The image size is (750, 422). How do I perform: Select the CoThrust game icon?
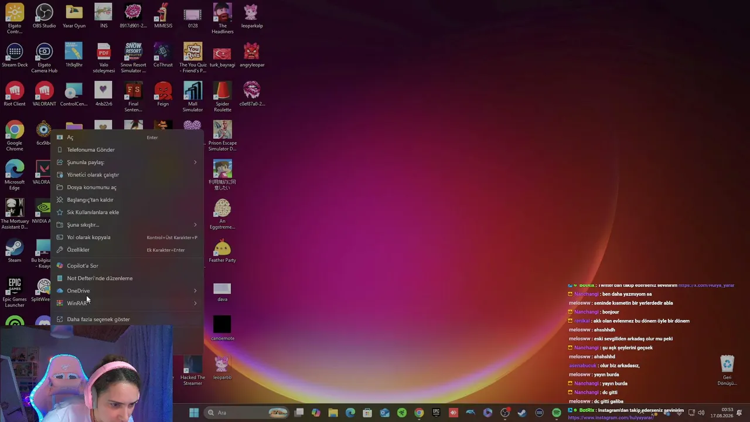point(163,55)
